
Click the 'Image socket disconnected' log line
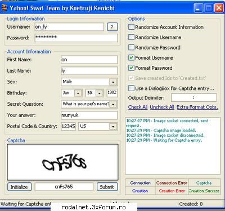tap(165, 135)
